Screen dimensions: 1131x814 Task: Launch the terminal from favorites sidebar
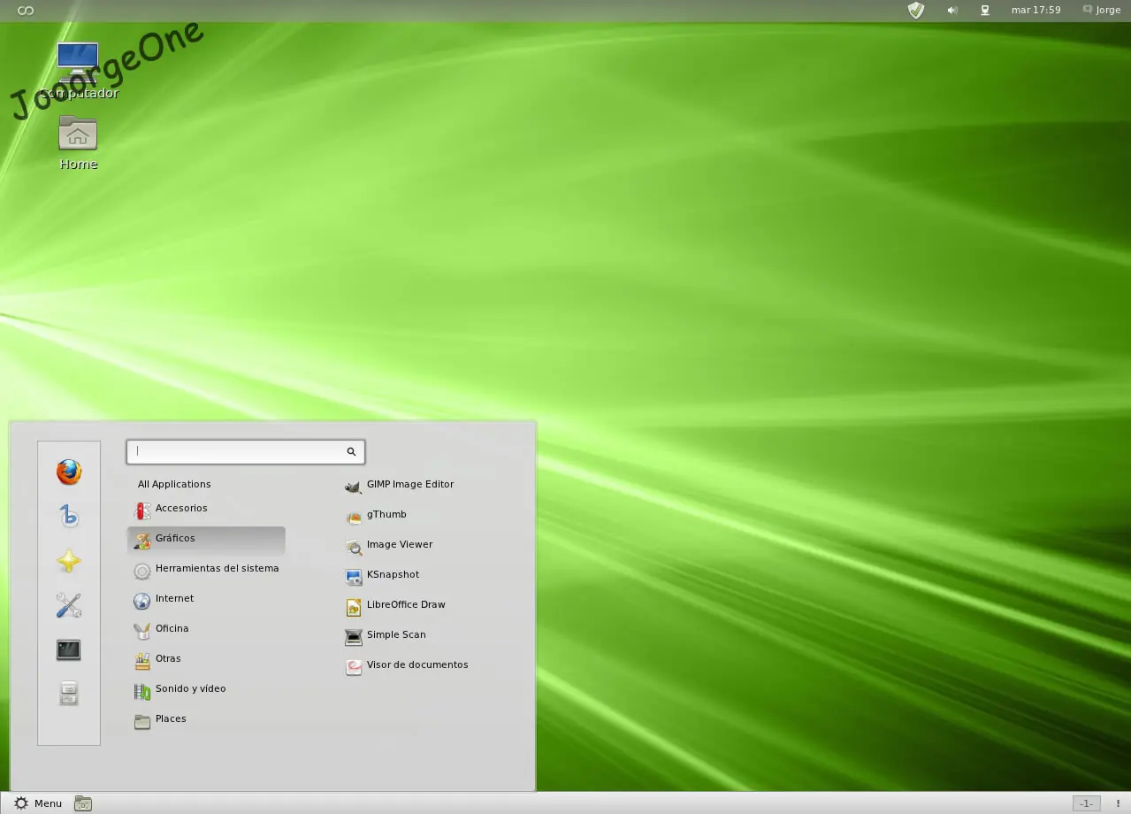(69, 650)
